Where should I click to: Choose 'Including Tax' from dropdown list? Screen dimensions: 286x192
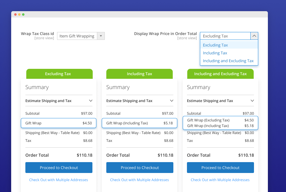click(215, 53)
